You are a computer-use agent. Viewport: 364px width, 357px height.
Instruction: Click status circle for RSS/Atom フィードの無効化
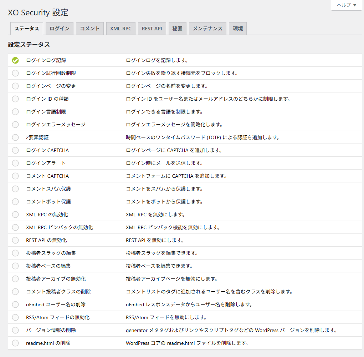point(15,317)
